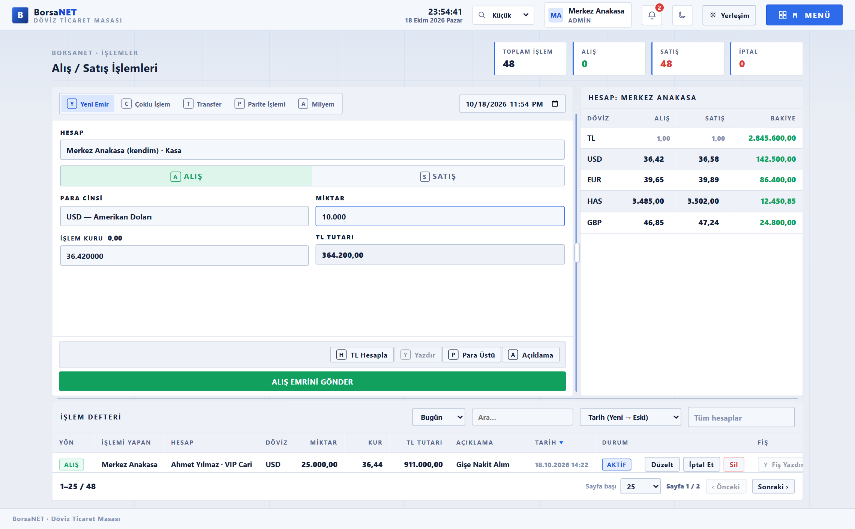The width and height of the screenshot is (855, 529).
Task: Open the notifications bell
Action: pyautogui.click(x=652, y=15)
